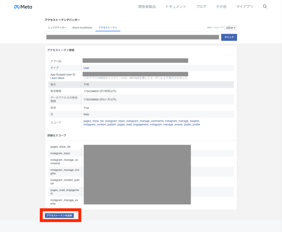Click the instagram_basic scope link

(115, 121)
